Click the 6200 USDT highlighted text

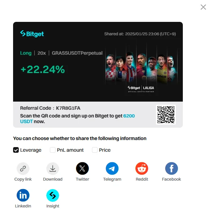click(77, 119)
